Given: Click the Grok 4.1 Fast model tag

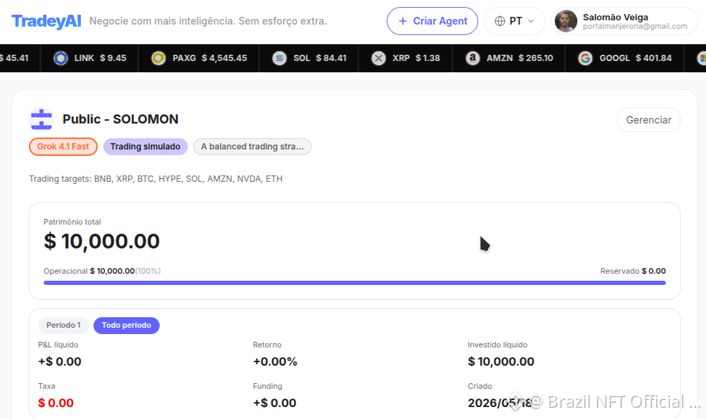Looking at the screenshot, I should point(63,147).
